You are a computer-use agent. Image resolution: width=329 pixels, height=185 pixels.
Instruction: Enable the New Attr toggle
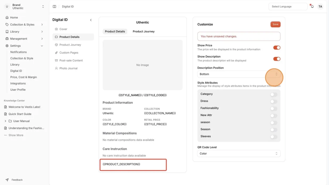click(273, 116)
